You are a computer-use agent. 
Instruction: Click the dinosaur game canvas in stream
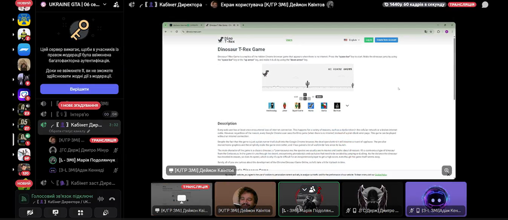pyautogui.click(x=308, y=77)
